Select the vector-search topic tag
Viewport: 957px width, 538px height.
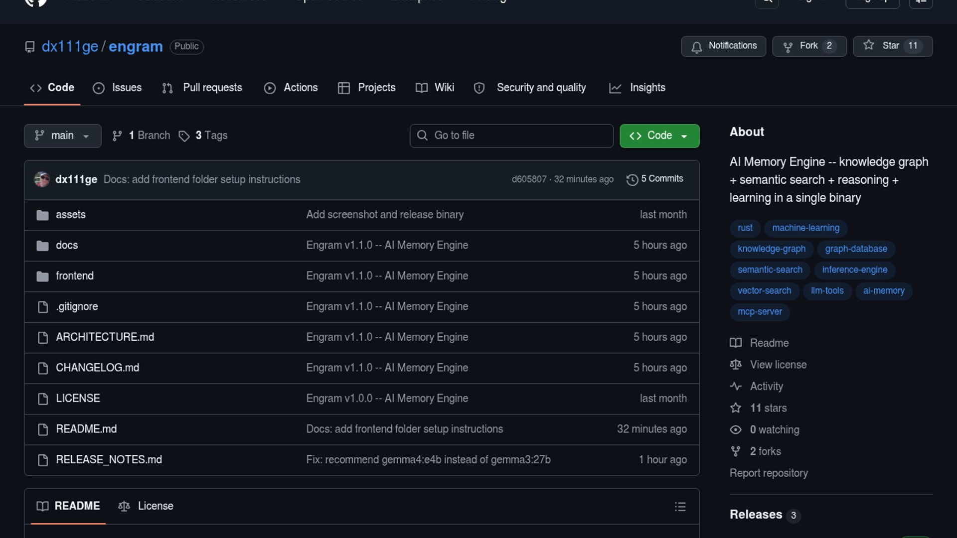click(765, 291)
